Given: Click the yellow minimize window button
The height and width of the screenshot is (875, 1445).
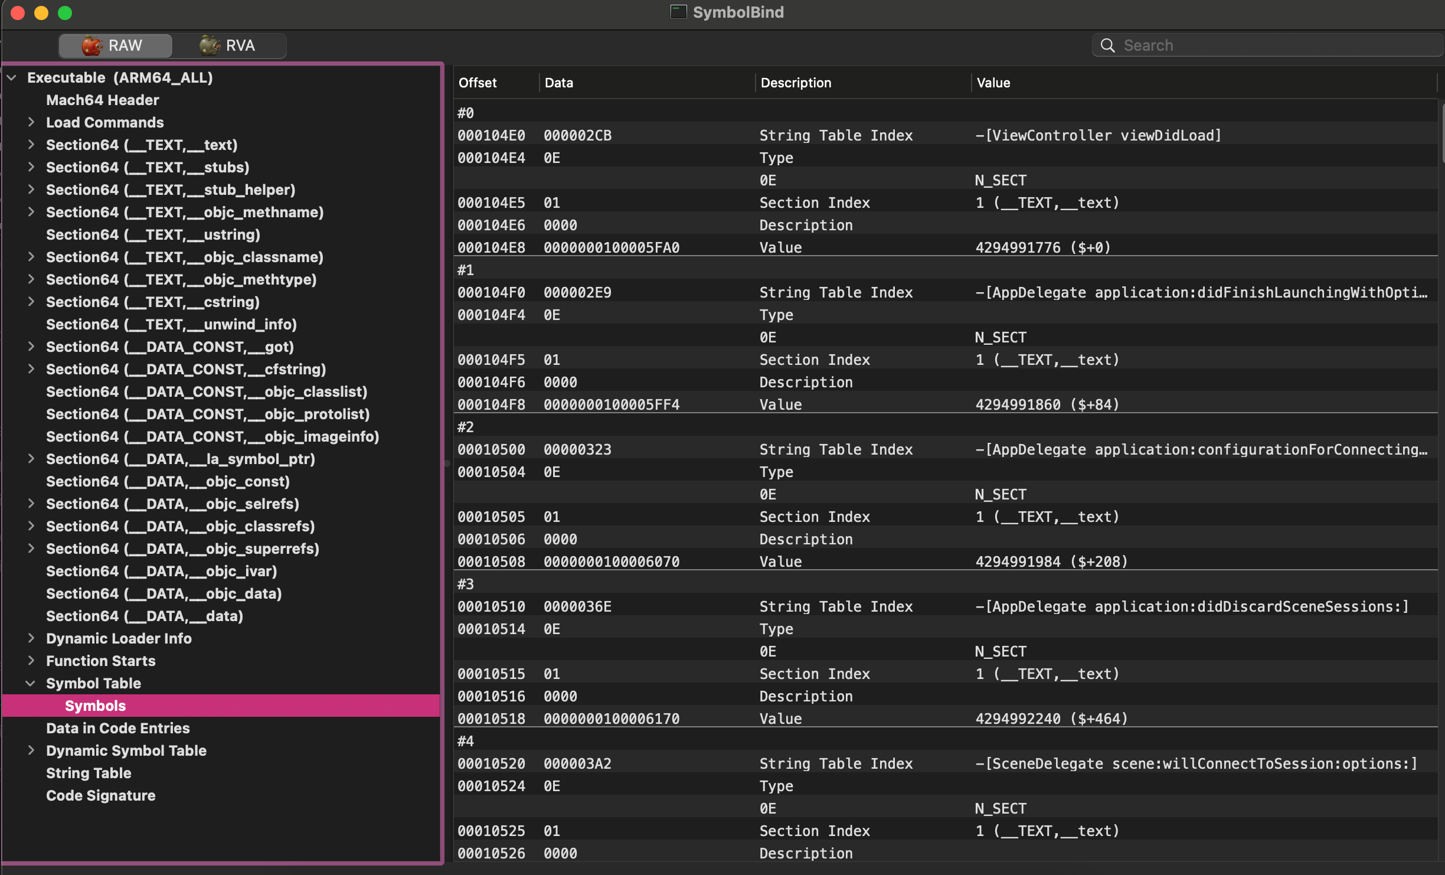Looking at the screenshot, I should pyautogui.click(x=41, y=12).
